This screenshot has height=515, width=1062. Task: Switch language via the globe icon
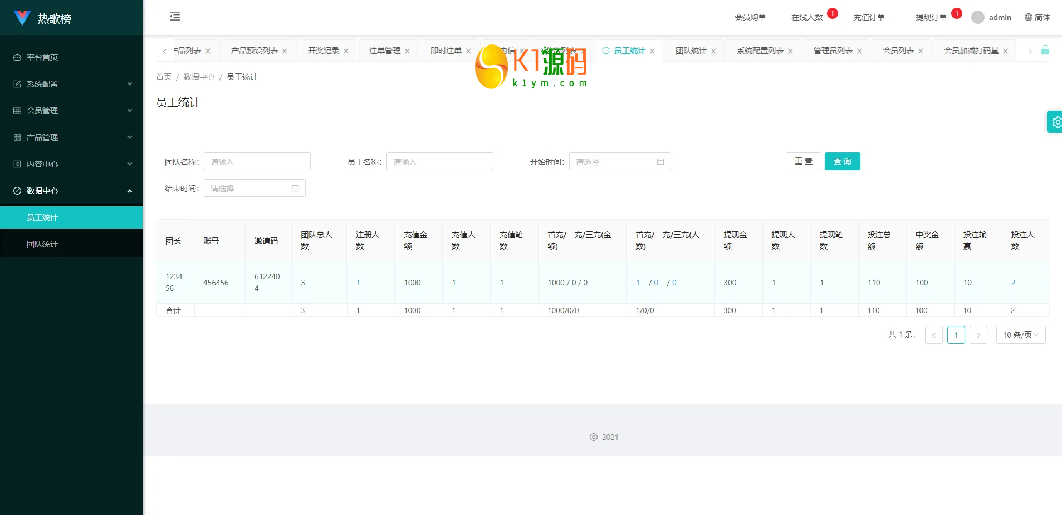1029,17
